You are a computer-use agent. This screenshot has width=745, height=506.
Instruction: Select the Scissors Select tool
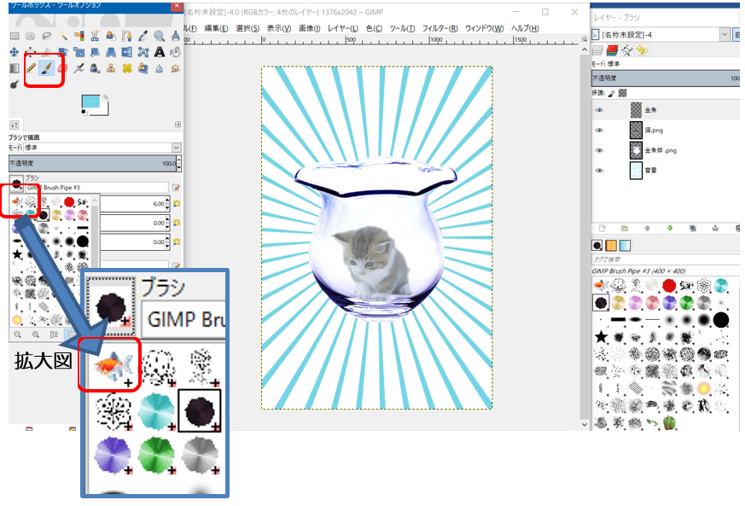(95, 36)
